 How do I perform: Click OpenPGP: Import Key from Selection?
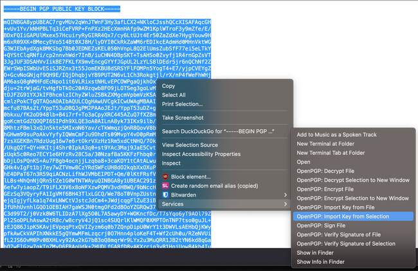pyautogui.click(x=342, y=216)
